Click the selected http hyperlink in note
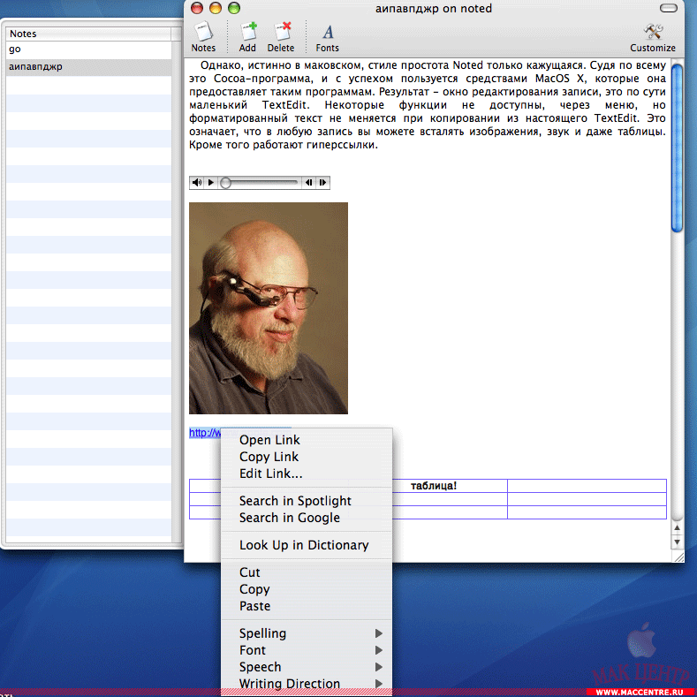The width and height of the screenshot is (697, 697). pos(204,433)
